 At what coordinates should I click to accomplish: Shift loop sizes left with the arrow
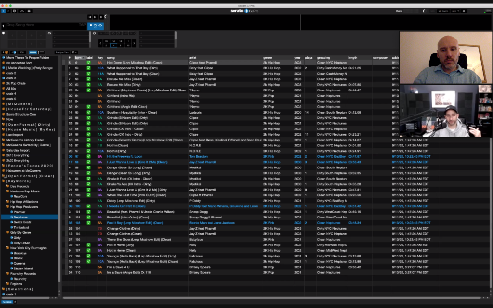tap(100, 43)
